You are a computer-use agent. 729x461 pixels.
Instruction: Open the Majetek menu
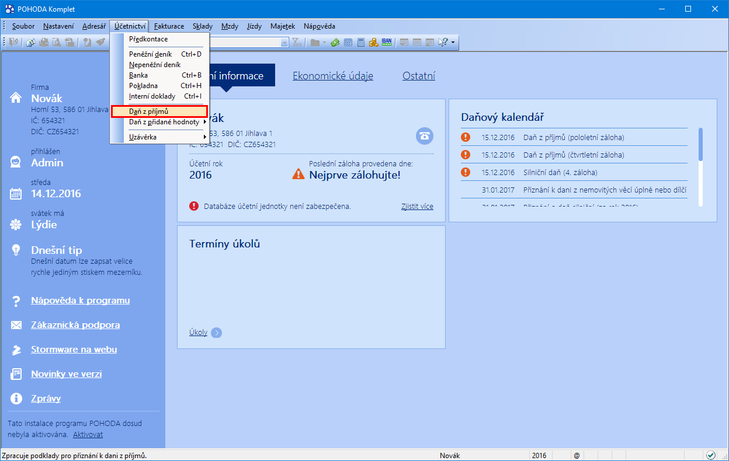[283, 26]
